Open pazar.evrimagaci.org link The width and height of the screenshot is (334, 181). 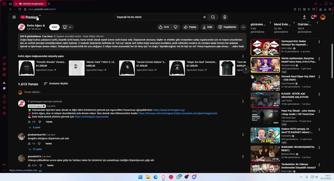point(169,110)
